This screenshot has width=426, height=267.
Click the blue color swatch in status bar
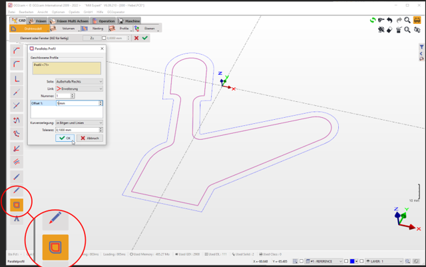[353, 261]
